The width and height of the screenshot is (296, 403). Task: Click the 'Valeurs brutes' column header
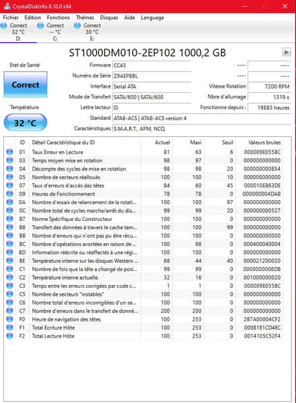coord(259,142)
